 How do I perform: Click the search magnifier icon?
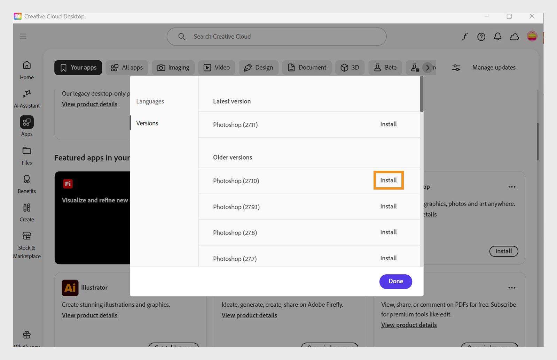(x=182, y=37)
